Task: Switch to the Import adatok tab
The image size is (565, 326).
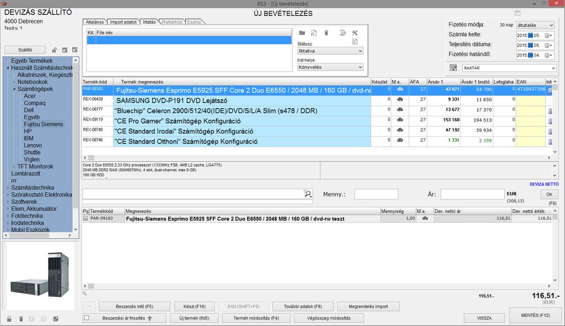Action: 123,22
